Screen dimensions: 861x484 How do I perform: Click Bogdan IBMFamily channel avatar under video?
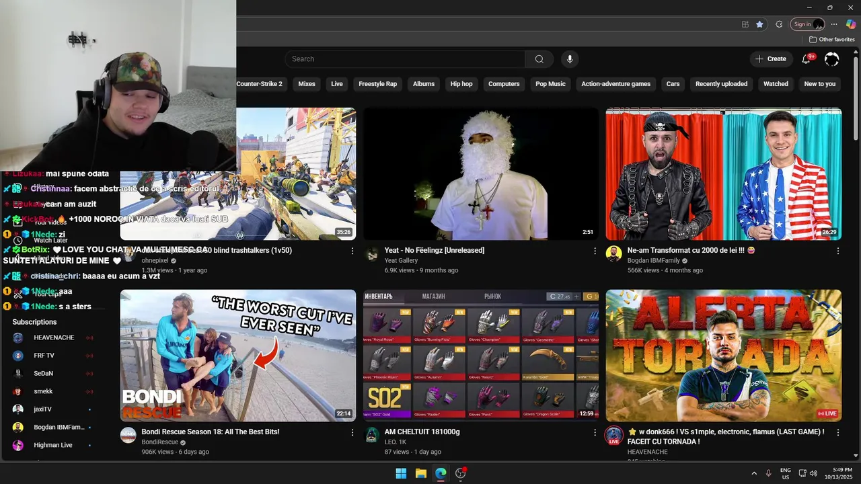[x=613, y=253]
